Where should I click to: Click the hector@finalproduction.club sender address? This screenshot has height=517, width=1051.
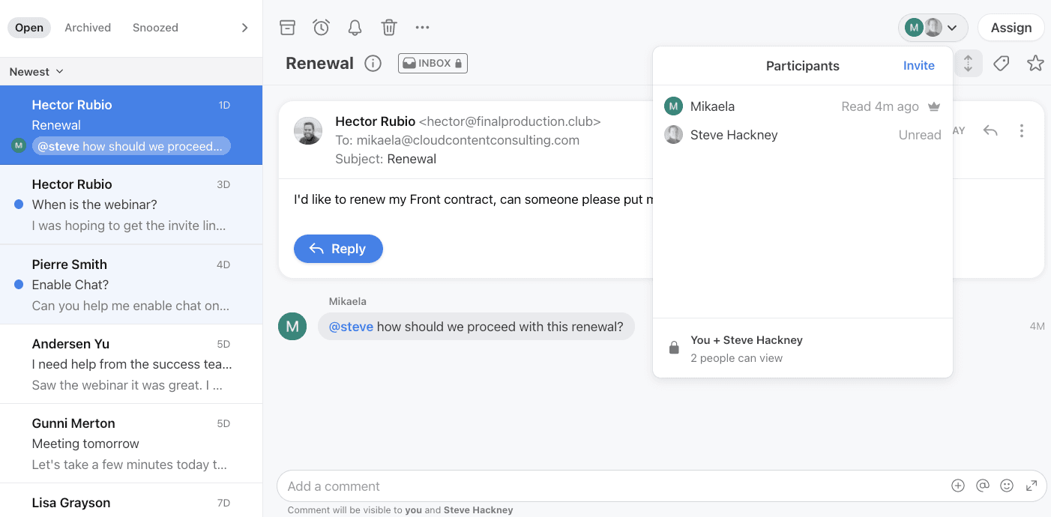click(x=510, y=121)
